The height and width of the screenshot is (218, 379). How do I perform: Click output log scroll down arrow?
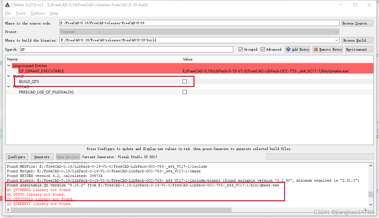pos(371,205)
